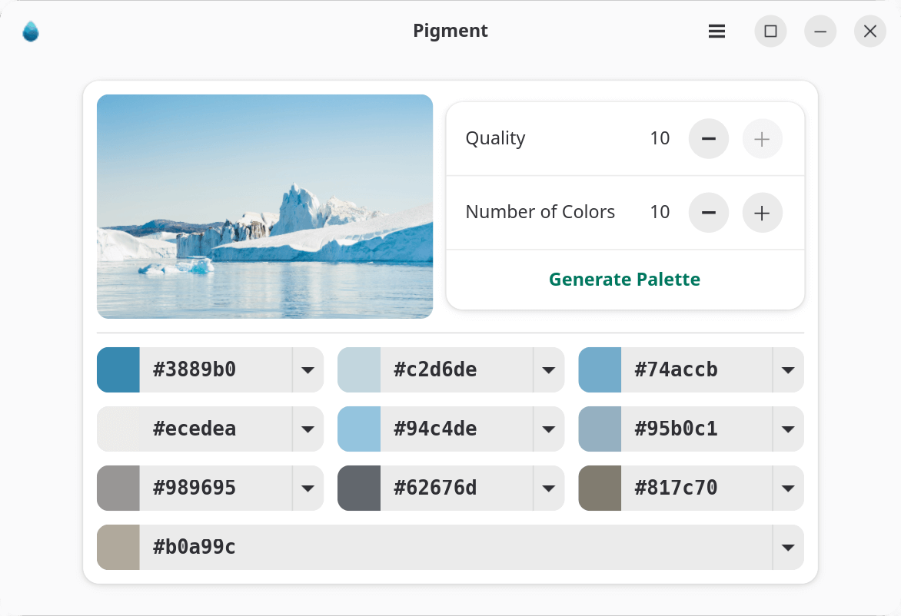This screenshot has width=901, height=616.
Task: Click the Pigment droplet app icon
Action: (x=31, y=31)
